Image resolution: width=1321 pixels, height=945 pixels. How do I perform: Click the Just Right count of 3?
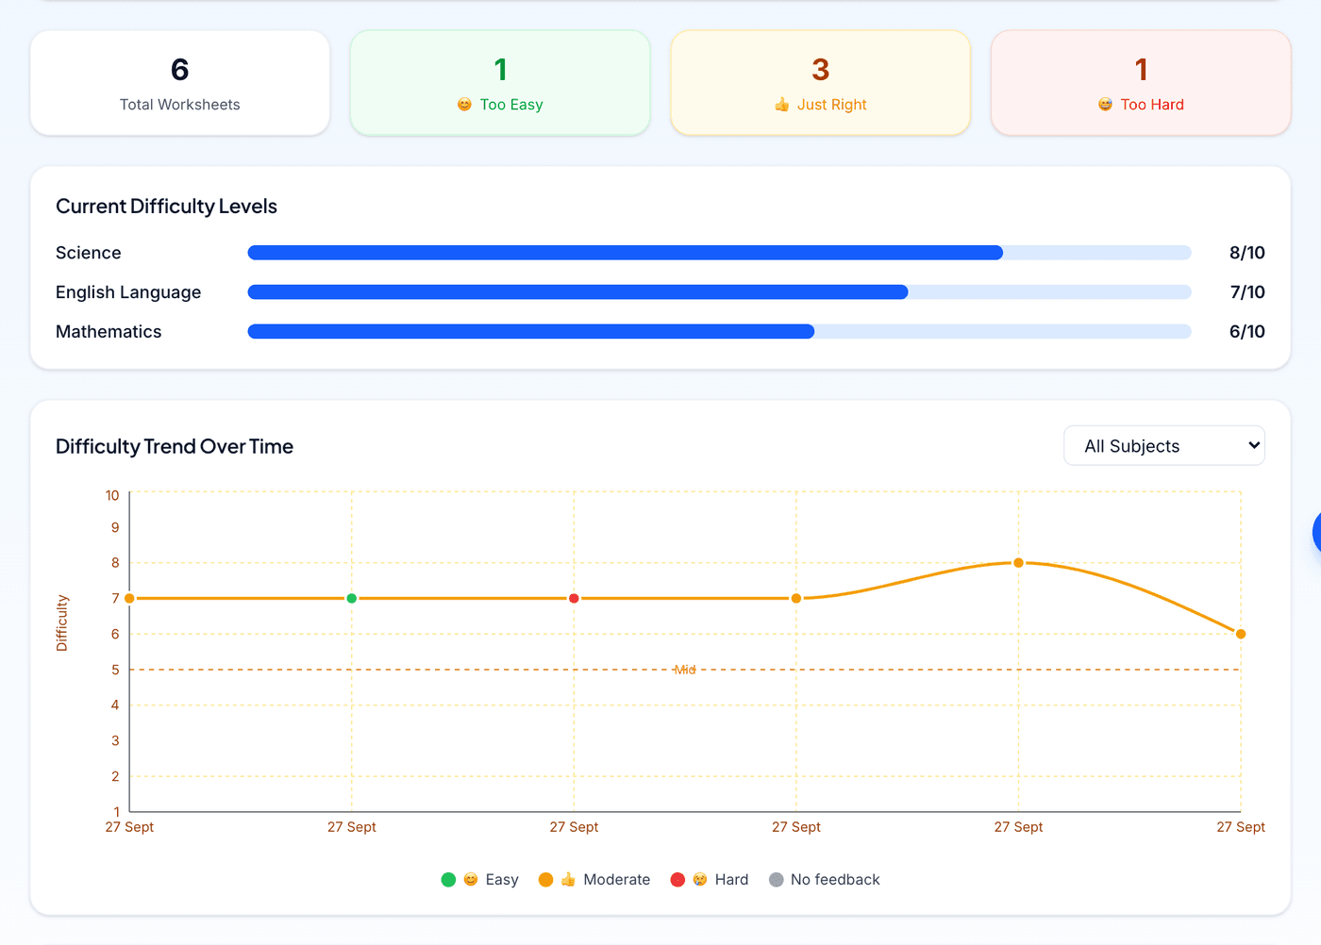pyautogui.click(x=821, y=69)
